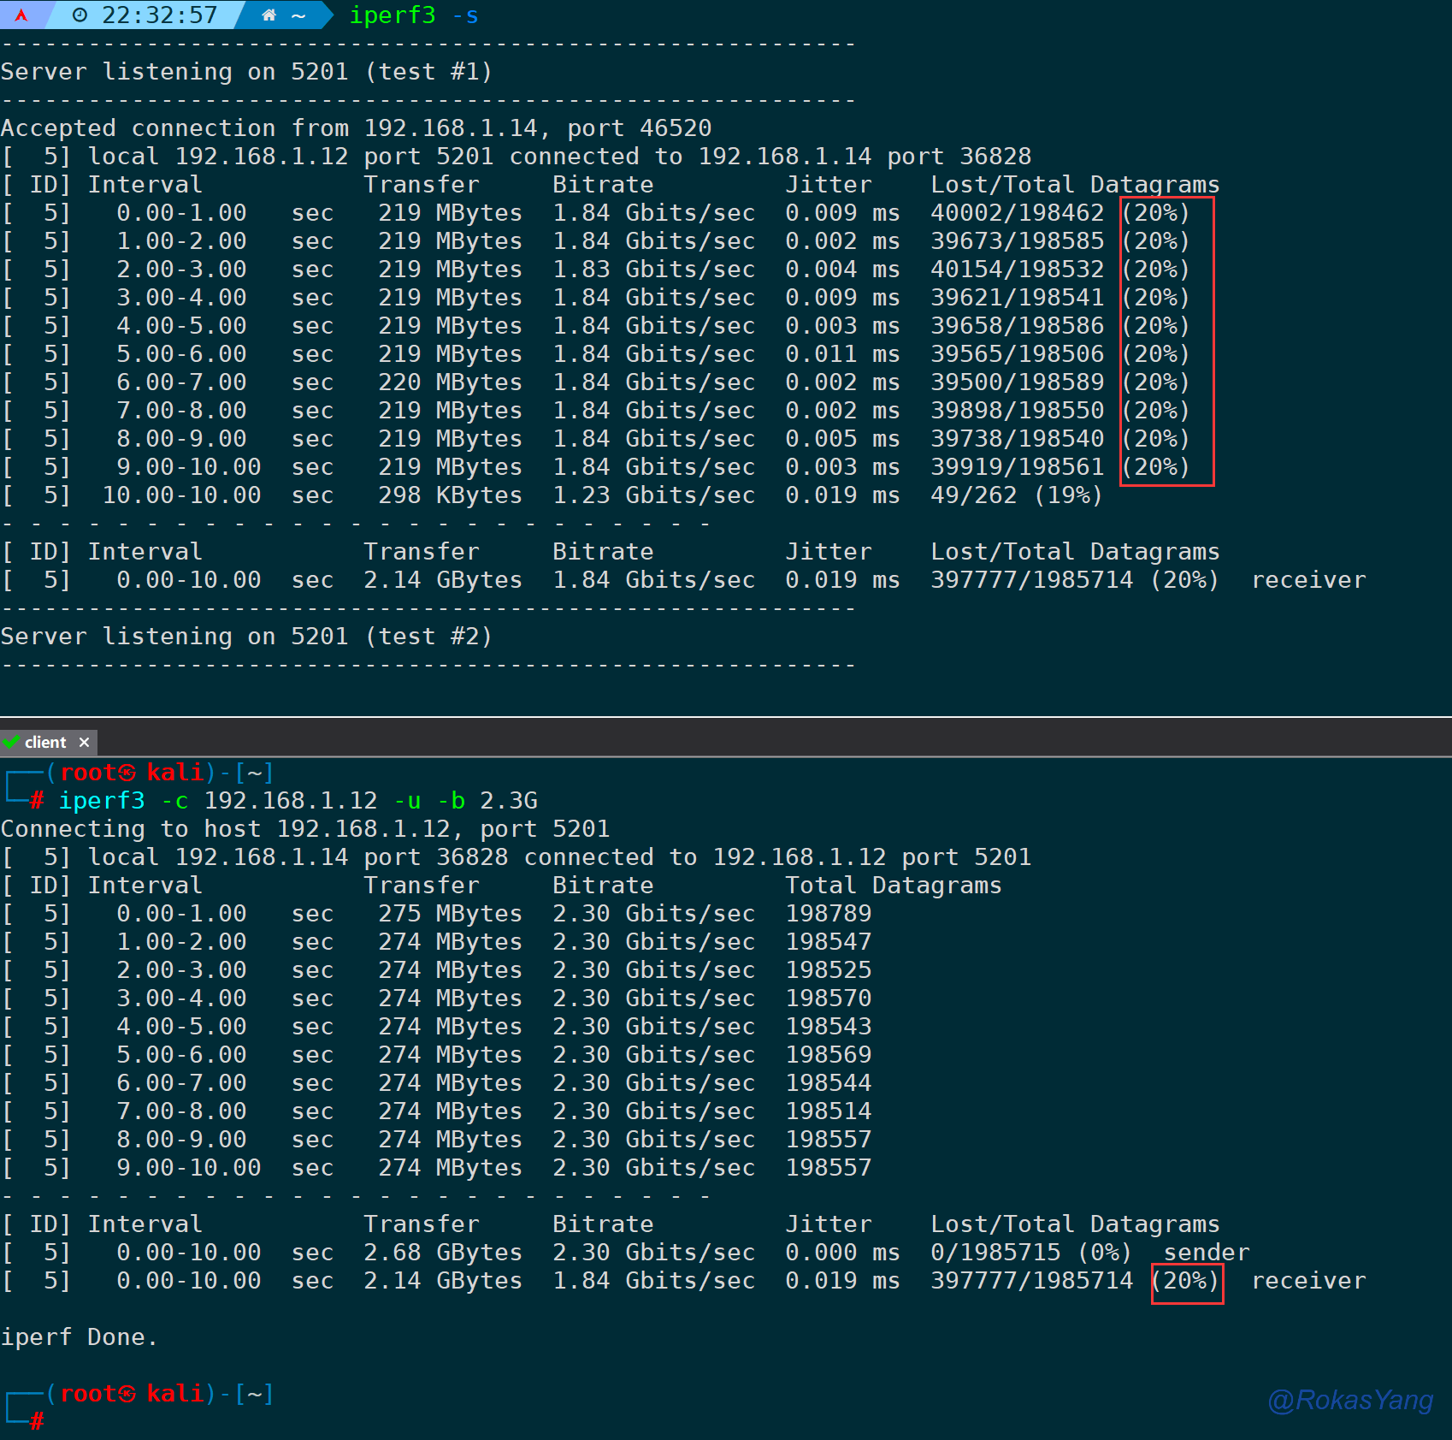Click the 'iperf3' command in the client pane
Viewport: 1452px width, 1440px height.
[101, 801]
